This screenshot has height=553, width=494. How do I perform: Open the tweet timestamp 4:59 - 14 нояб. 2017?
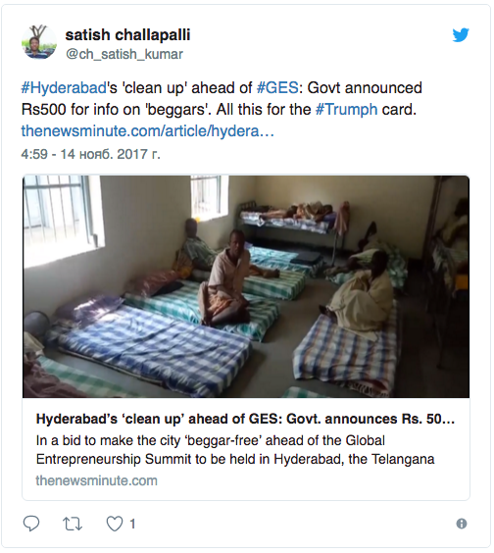(x=90, y=154)
